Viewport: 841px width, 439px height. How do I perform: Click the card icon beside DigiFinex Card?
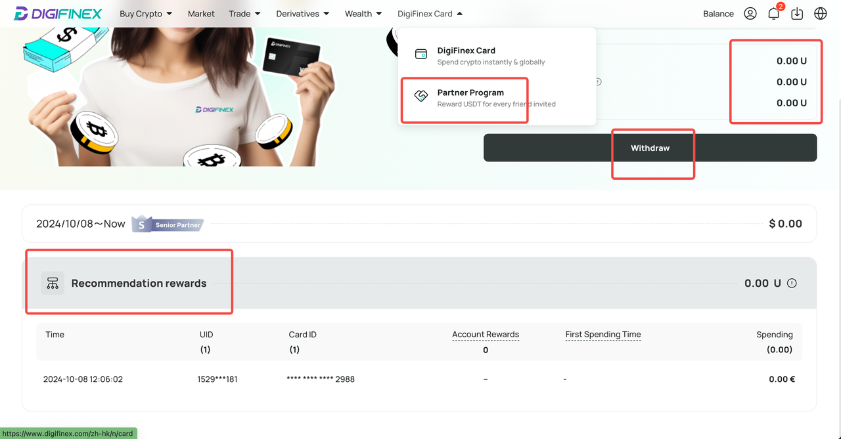tap(421, 54)
